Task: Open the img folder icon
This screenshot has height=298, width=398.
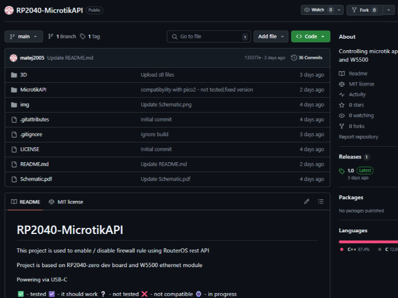Action: [x=14, y=105]
